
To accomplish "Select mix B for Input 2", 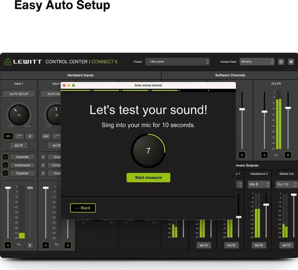I will (x=67, y=245).
